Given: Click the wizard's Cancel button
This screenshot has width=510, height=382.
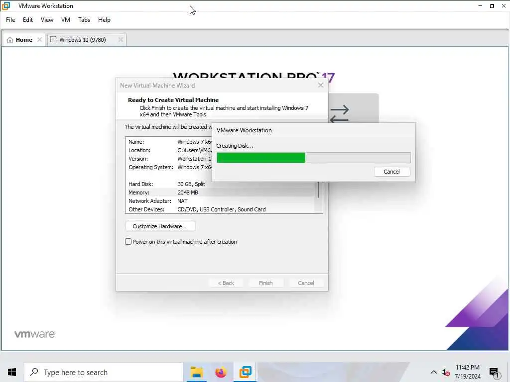Looking at the screenshot, I should [x=306, y=283].
